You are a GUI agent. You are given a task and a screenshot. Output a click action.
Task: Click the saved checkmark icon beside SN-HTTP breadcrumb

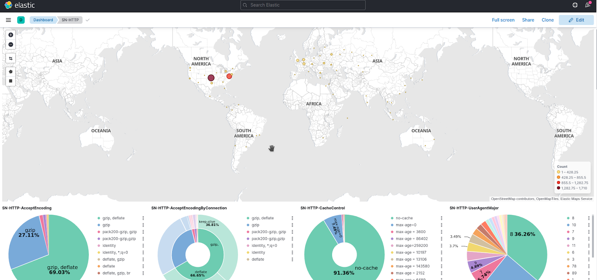(88, 20)
